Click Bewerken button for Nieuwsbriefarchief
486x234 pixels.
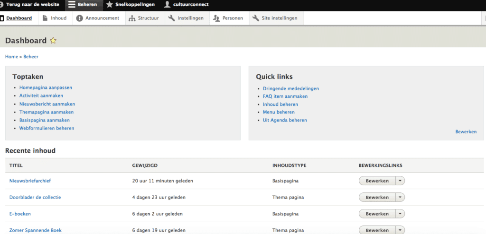coord(377,181)
